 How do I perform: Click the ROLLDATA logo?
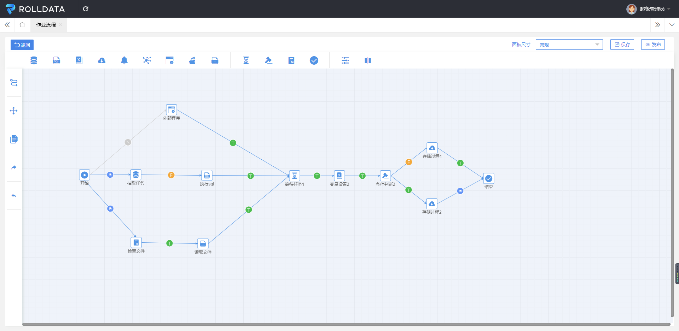point(35,9)
